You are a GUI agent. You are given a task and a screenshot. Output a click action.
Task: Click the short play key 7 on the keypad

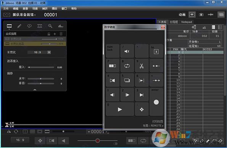[113, 66]
